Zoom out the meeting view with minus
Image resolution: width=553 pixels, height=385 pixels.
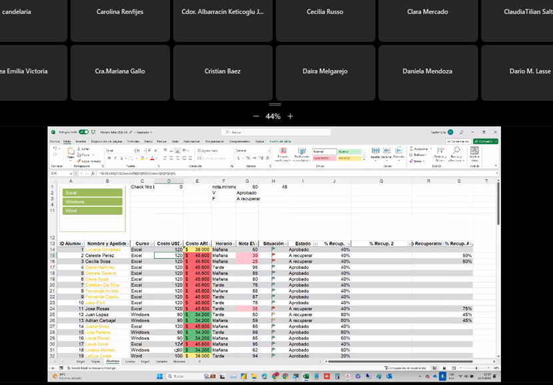tap(256, 116)
